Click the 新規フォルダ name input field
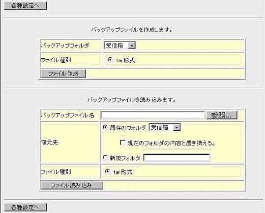 click(177, 158)
